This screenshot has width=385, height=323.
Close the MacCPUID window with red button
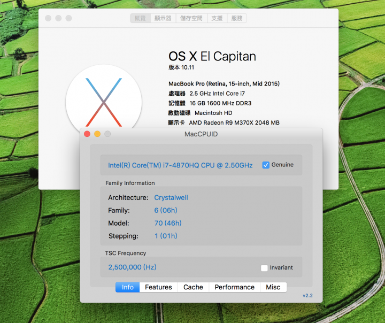87,134
